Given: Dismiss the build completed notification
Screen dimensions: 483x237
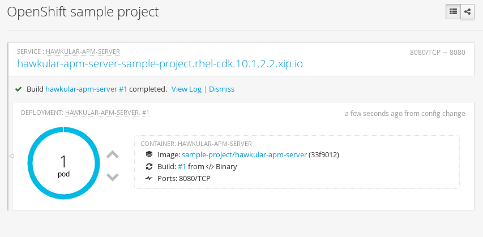Looking at the screenshot, I should click(222, 89).
